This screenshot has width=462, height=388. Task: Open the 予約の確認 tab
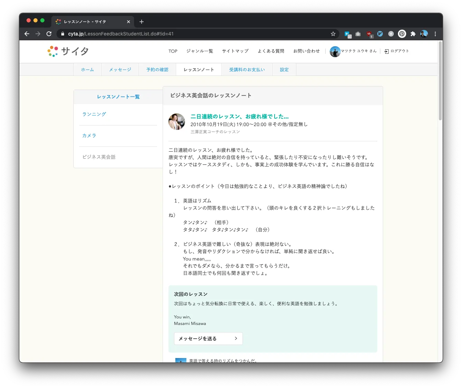tap(157, 70)
